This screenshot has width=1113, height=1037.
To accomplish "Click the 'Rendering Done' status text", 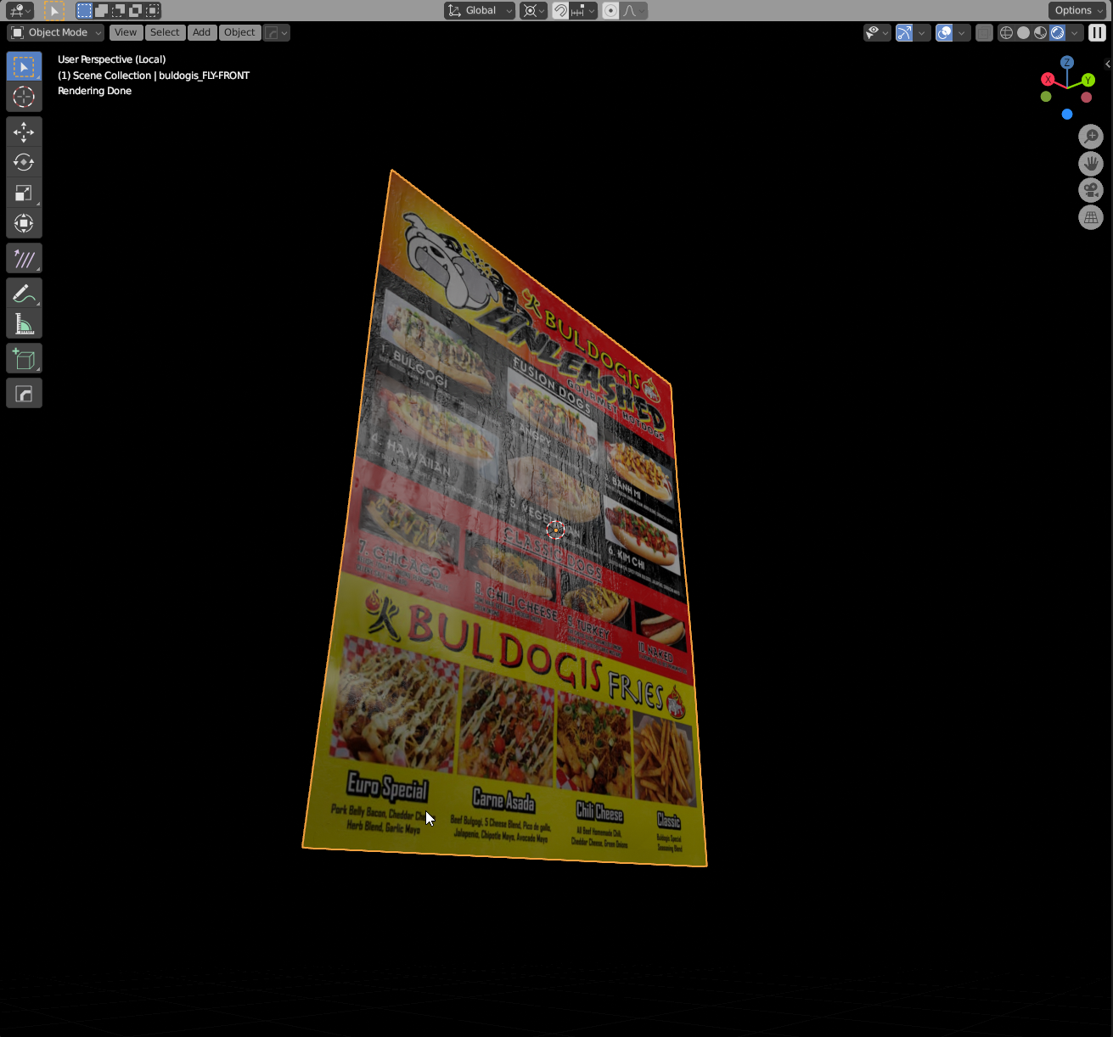I will (94, 91).
